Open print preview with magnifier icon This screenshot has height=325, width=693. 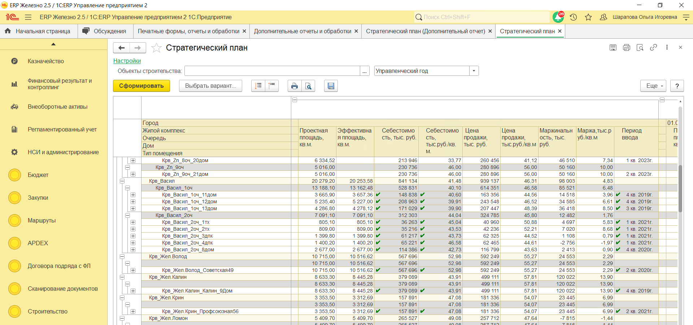coord(308,86)
